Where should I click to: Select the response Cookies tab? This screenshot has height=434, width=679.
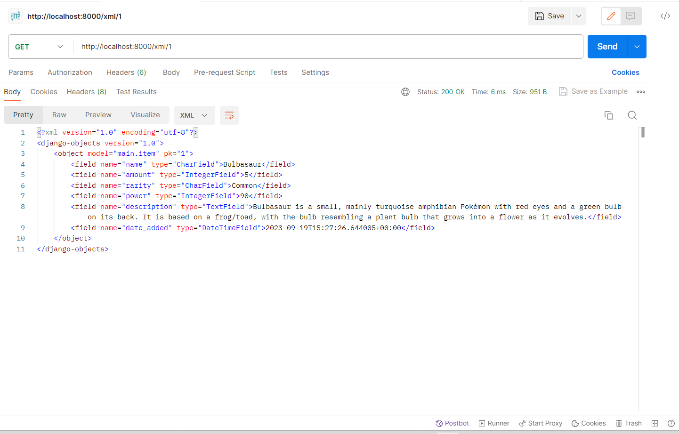[44, 92]
